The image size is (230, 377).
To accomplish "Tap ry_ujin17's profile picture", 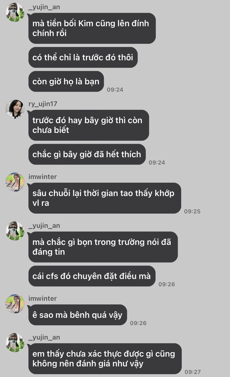I will click(15, 109).
